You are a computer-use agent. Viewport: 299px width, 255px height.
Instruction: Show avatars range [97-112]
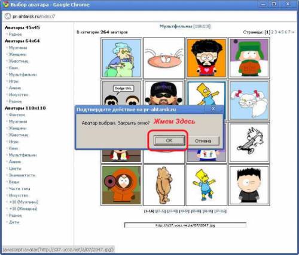[221, 211]
